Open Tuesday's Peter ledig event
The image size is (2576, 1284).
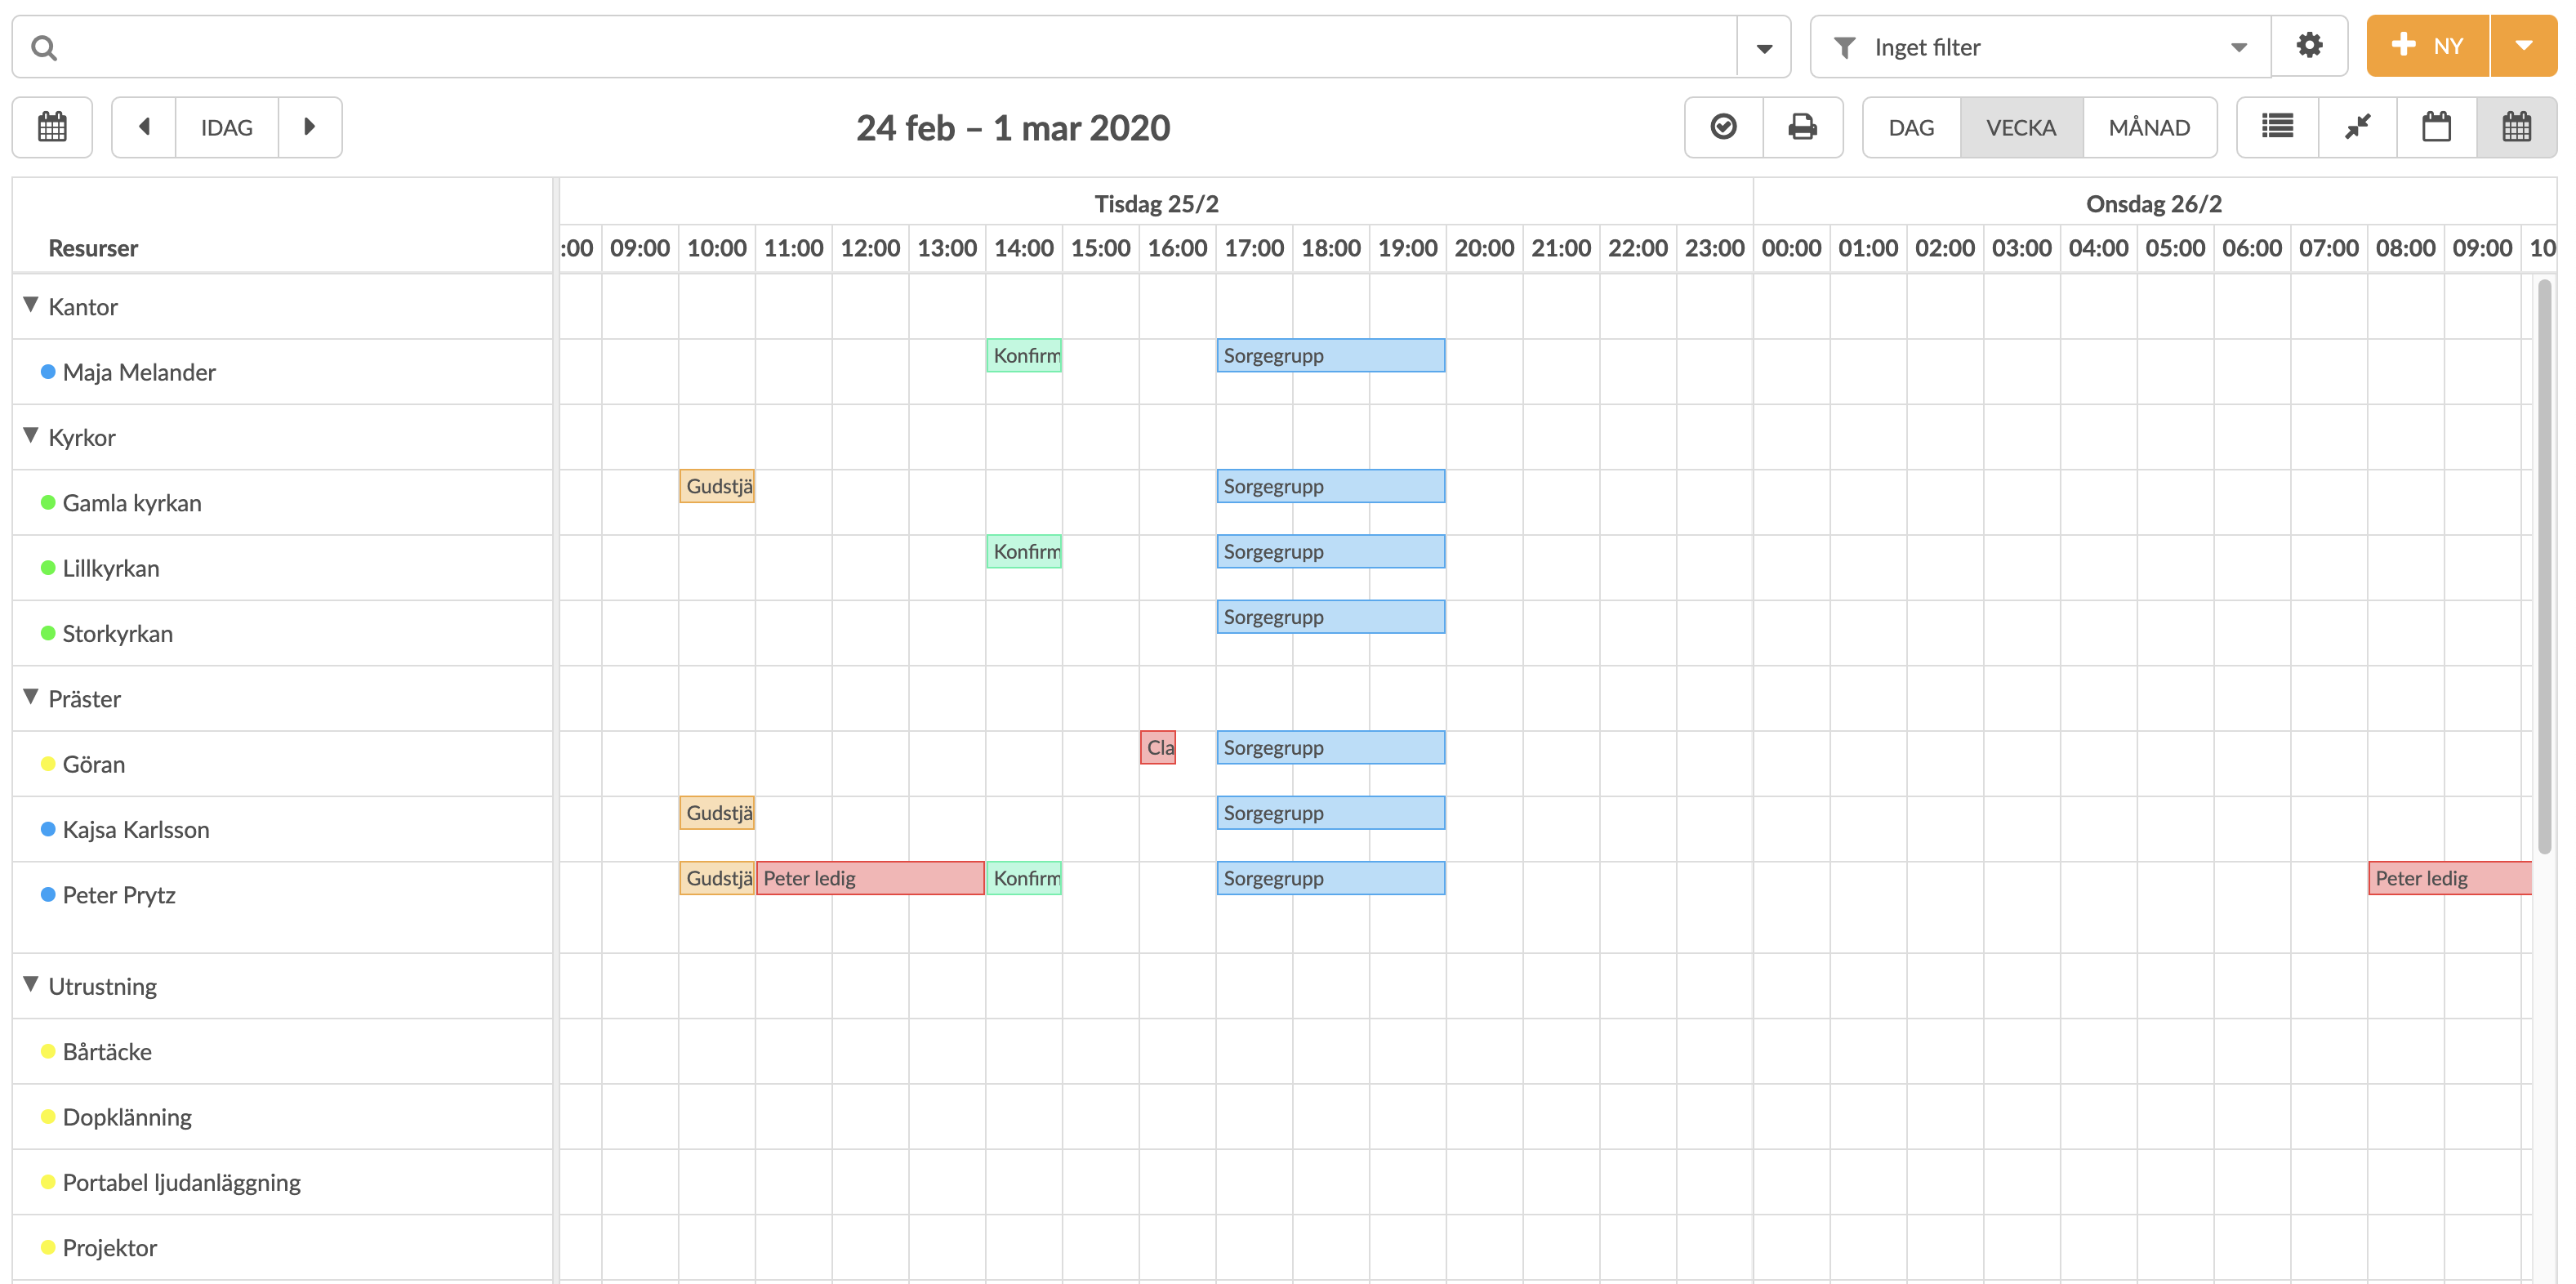[x=870, y=878]
